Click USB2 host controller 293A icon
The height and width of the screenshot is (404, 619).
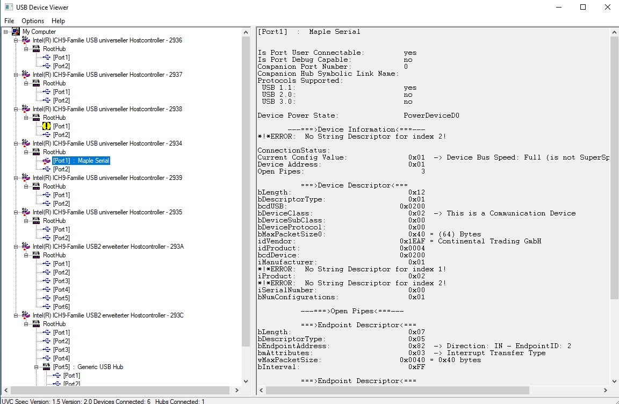pos(26,246)
